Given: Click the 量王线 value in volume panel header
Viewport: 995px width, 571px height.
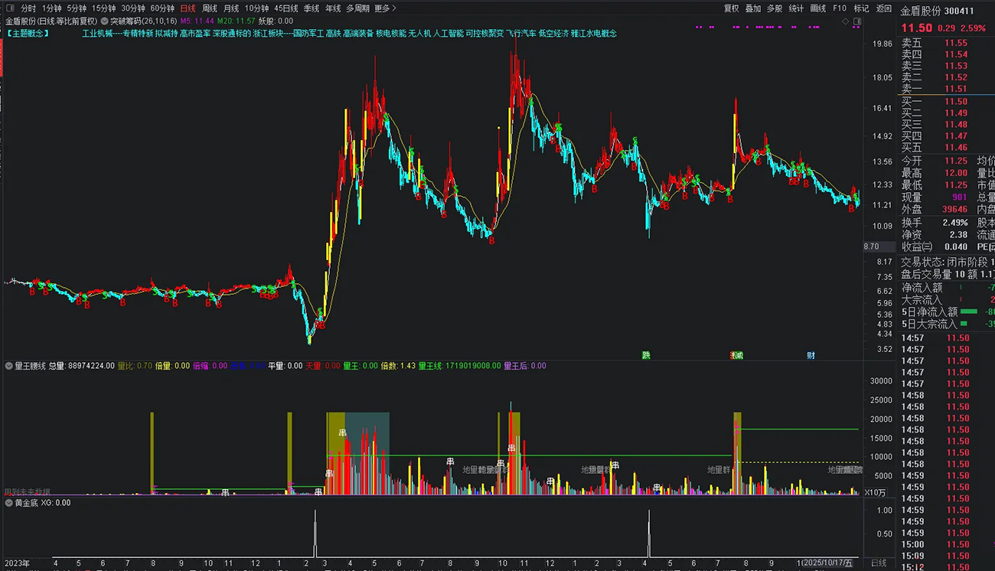Looking at the screenshot, I should pyautogui.click(x=459, y=366).
